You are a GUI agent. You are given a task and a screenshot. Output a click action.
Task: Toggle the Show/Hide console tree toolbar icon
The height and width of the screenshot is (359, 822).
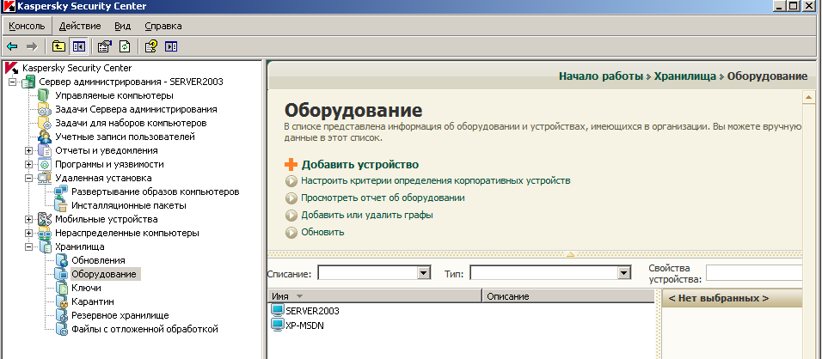point(78,46)
